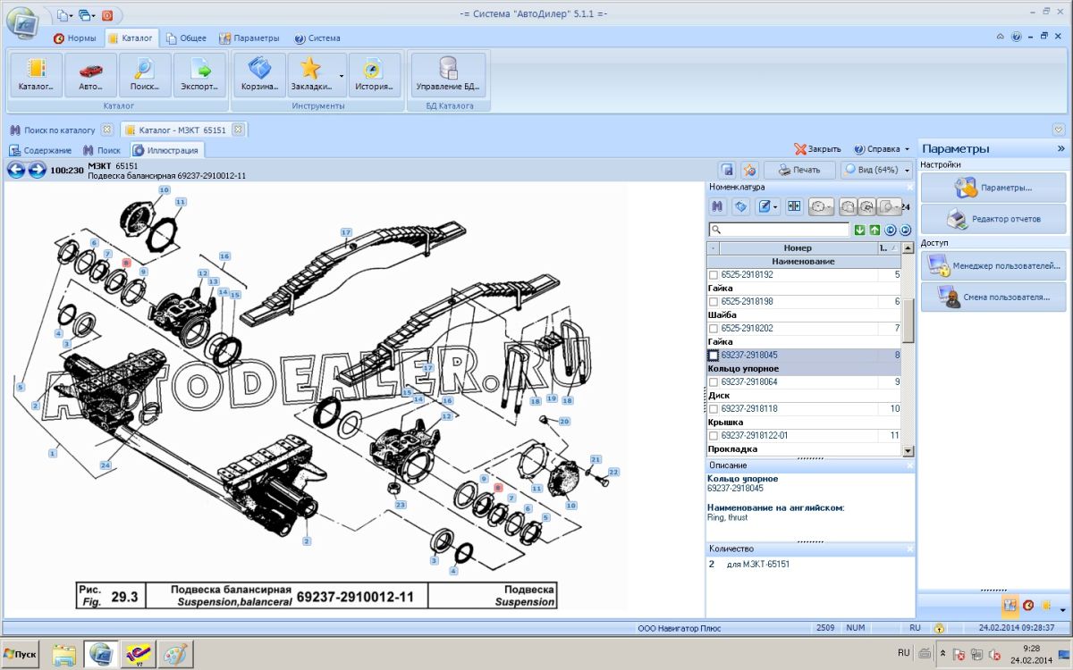The width and height of the screenshot is (1073, 670).
Task: Go to next illustration with forward arrow
Action: pyautogui.click(x=37, y=170)
